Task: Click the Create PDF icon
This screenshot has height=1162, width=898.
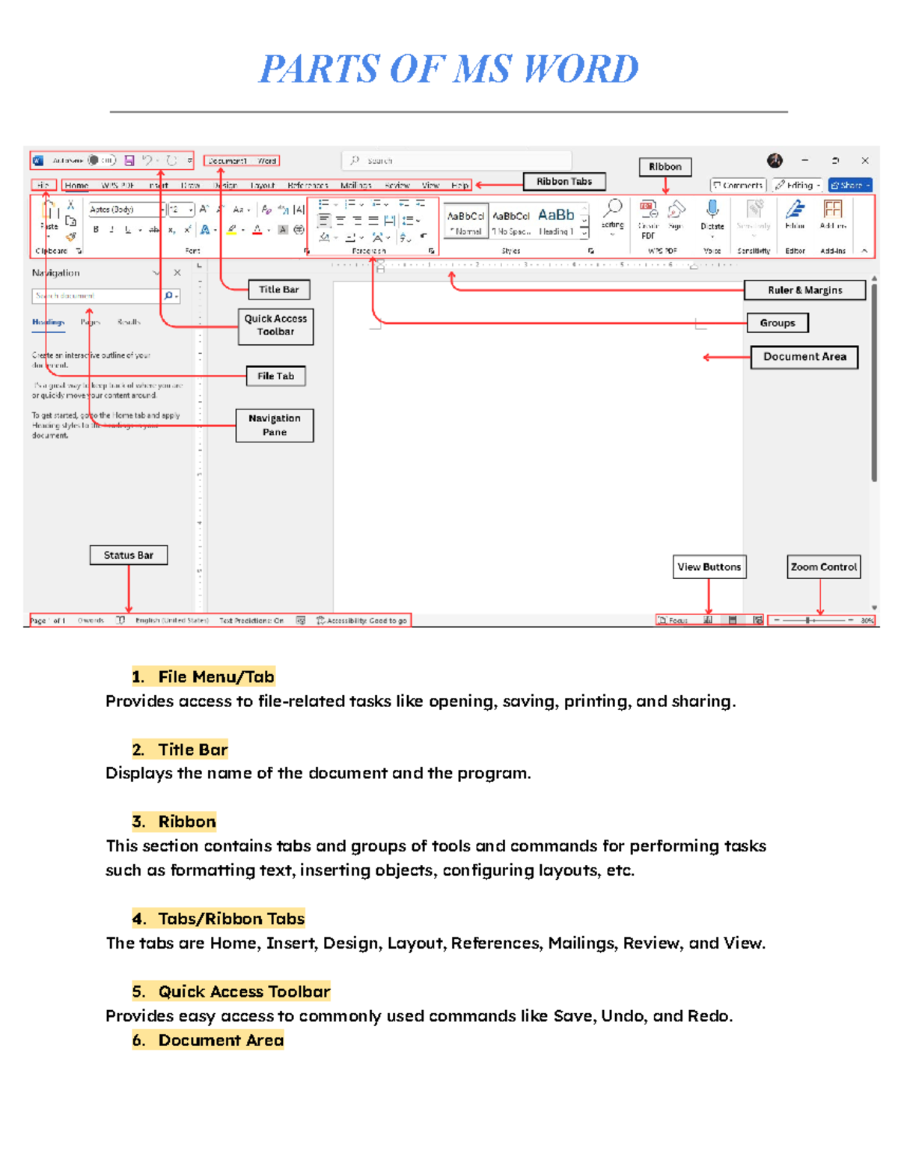Action: click(x=647, y=210)
